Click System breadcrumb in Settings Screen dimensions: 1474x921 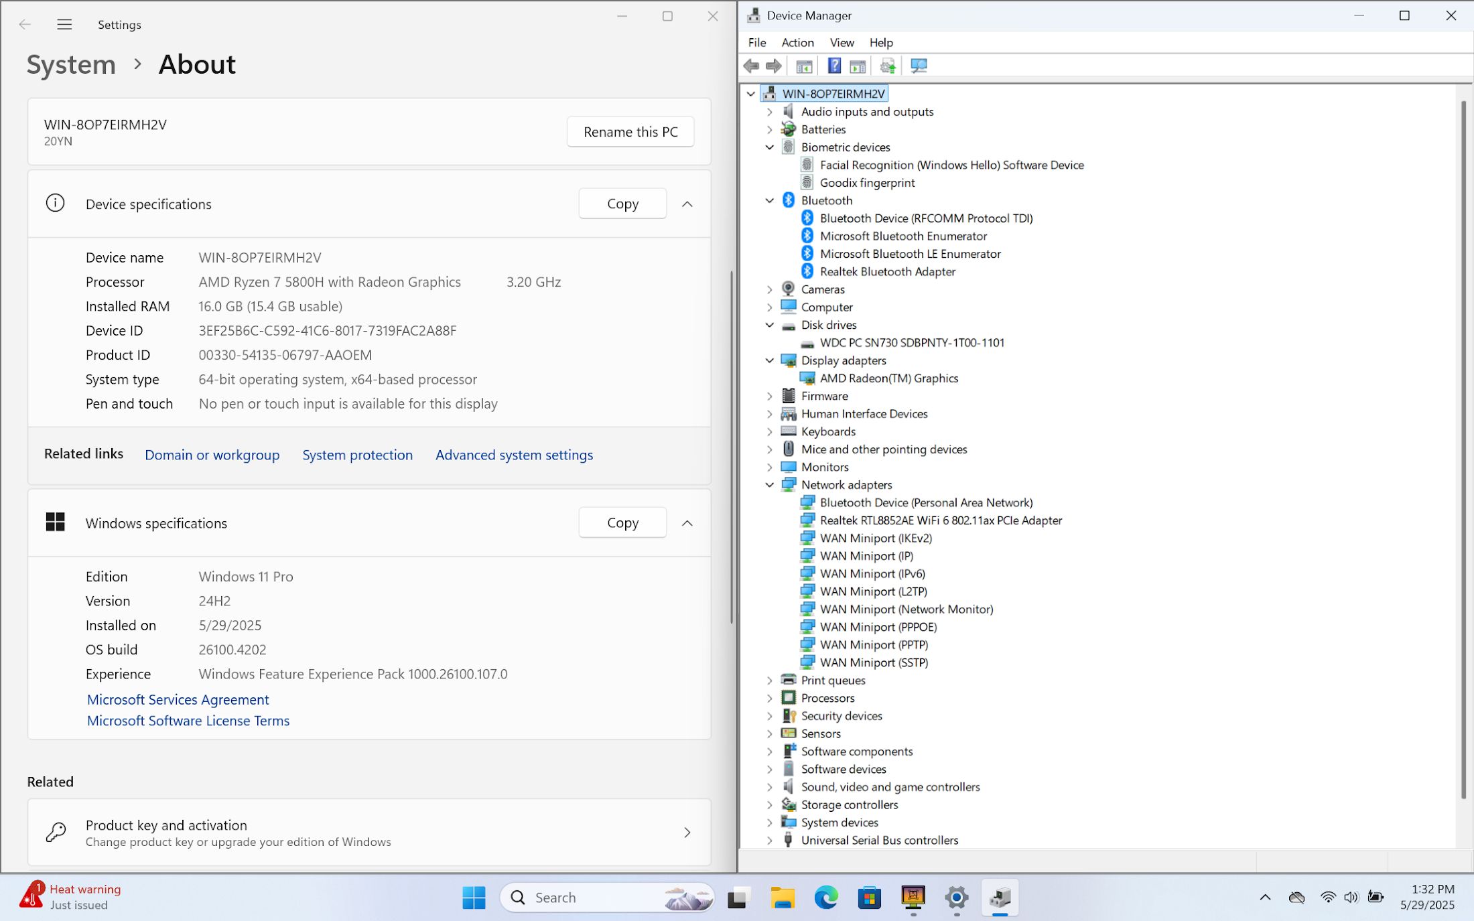click(71, 65)
